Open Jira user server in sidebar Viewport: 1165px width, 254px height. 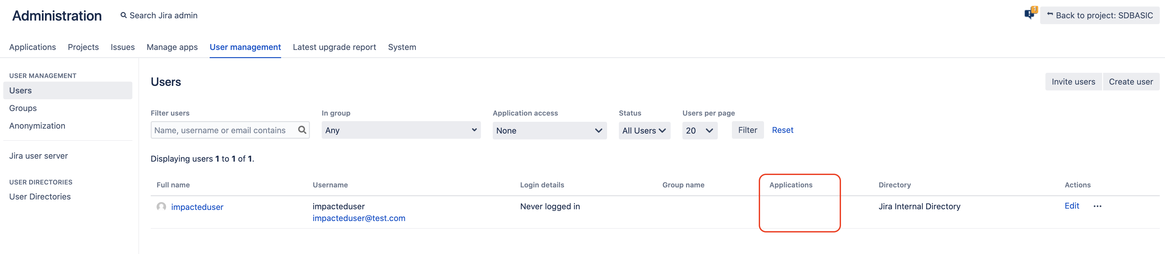click(x=38, y=156)
